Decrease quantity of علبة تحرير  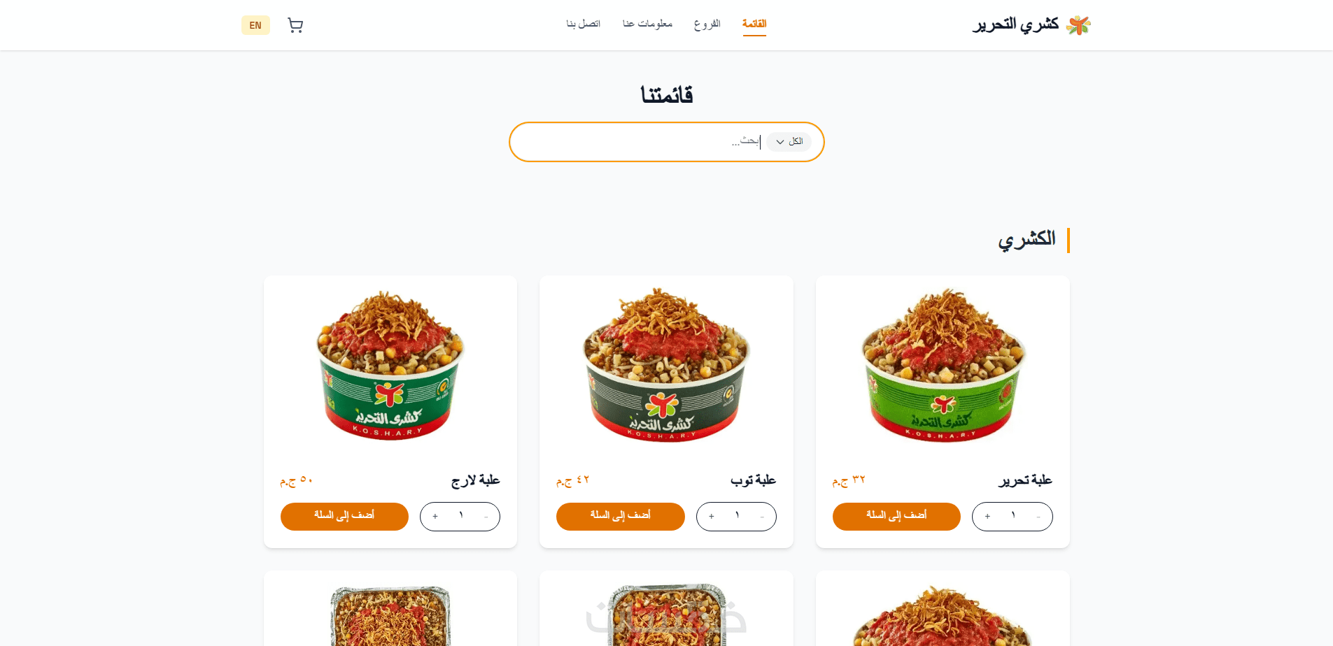point(1038,517)
